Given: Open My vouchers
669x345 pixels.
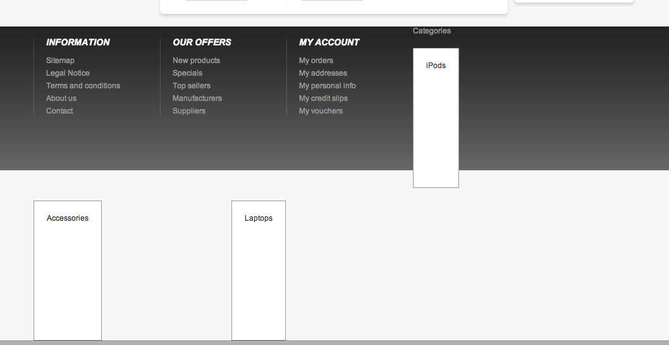Looking at the screenshot, I should point(321,110).
